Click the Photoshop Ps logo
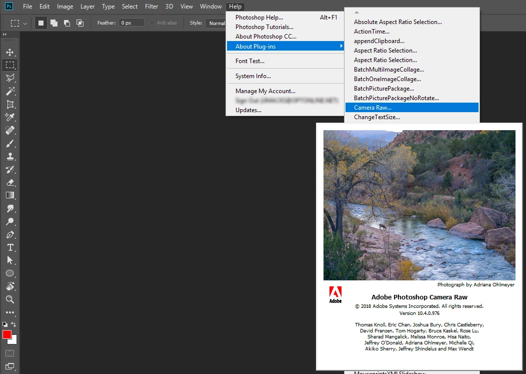Screen dimensions: 526x374 click(x=9, y=6)
